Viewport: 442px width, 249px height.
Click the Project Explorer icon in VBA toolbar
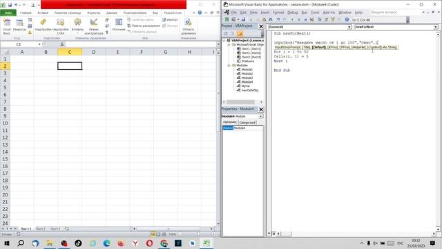319,19
